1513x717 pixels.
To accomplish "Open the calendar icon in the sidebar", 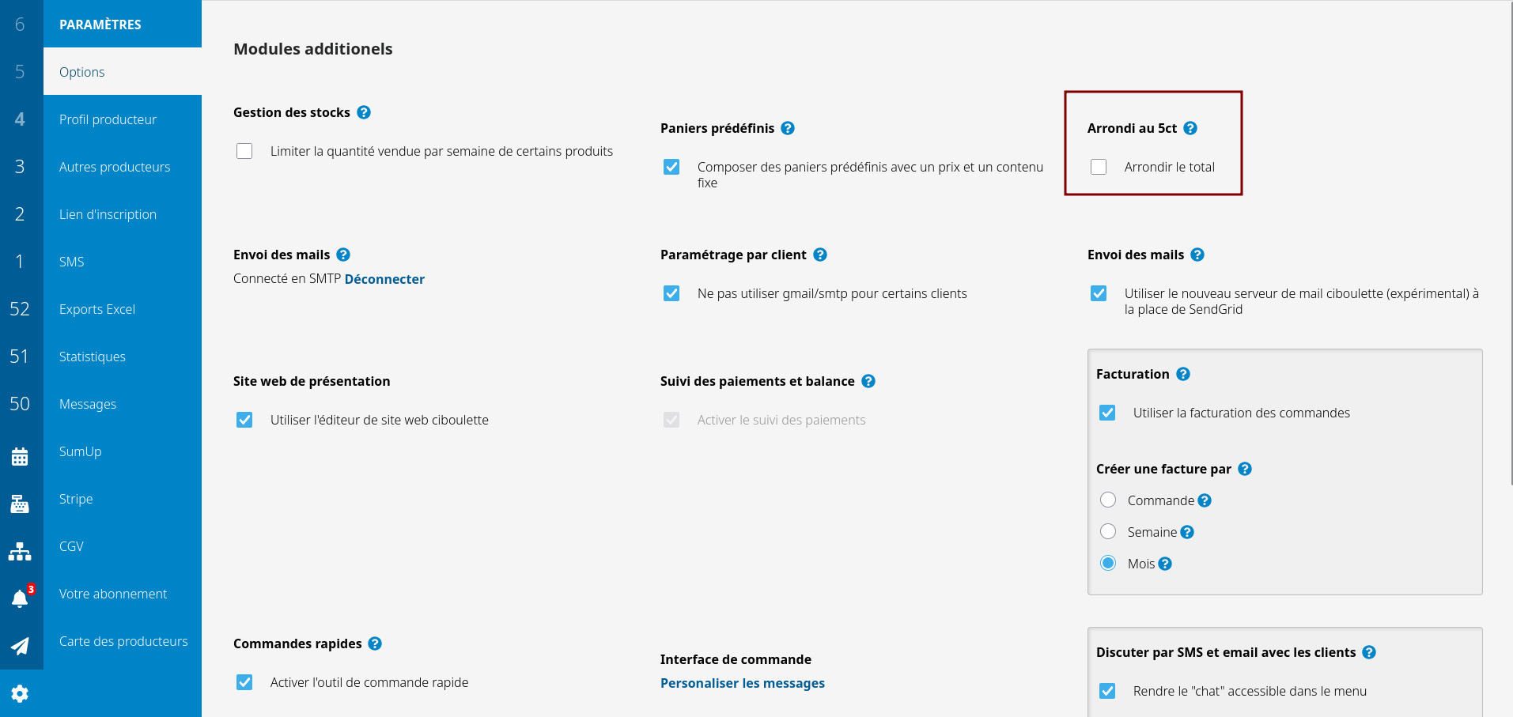I will tap(20, 456).
